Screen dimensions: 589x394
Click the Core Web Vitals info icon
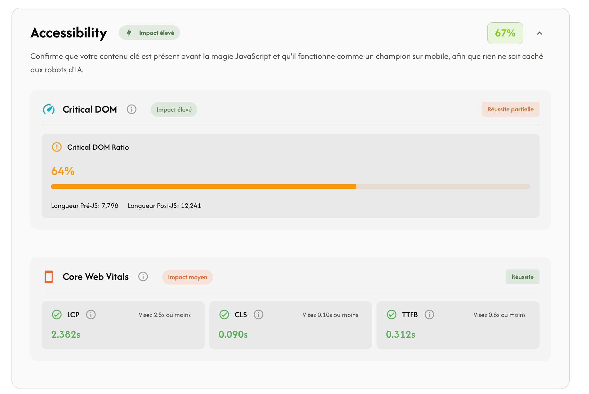tap(143, 277)
